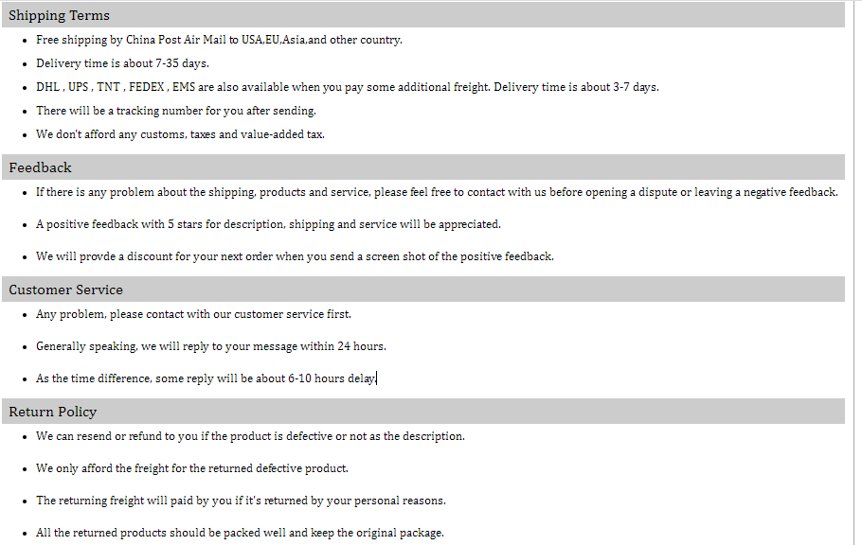Click the DHL, UPS, TNT, FEDEX, EMS line
The height and width of the screenshot is (545, 862).
[348, 87]
